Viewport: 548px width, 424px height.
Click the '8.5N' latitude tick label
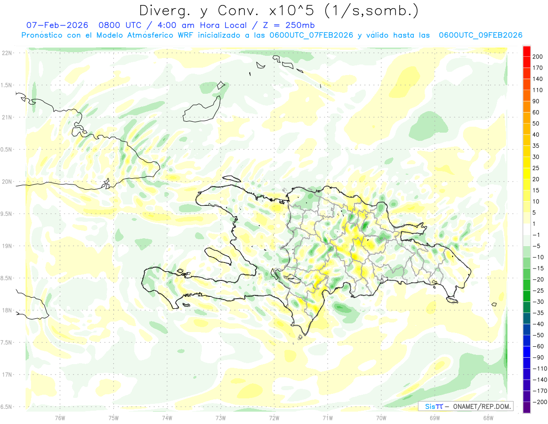6,278
